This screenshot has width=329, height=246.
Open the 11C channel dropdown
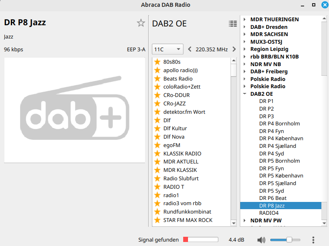pos(168,49)
